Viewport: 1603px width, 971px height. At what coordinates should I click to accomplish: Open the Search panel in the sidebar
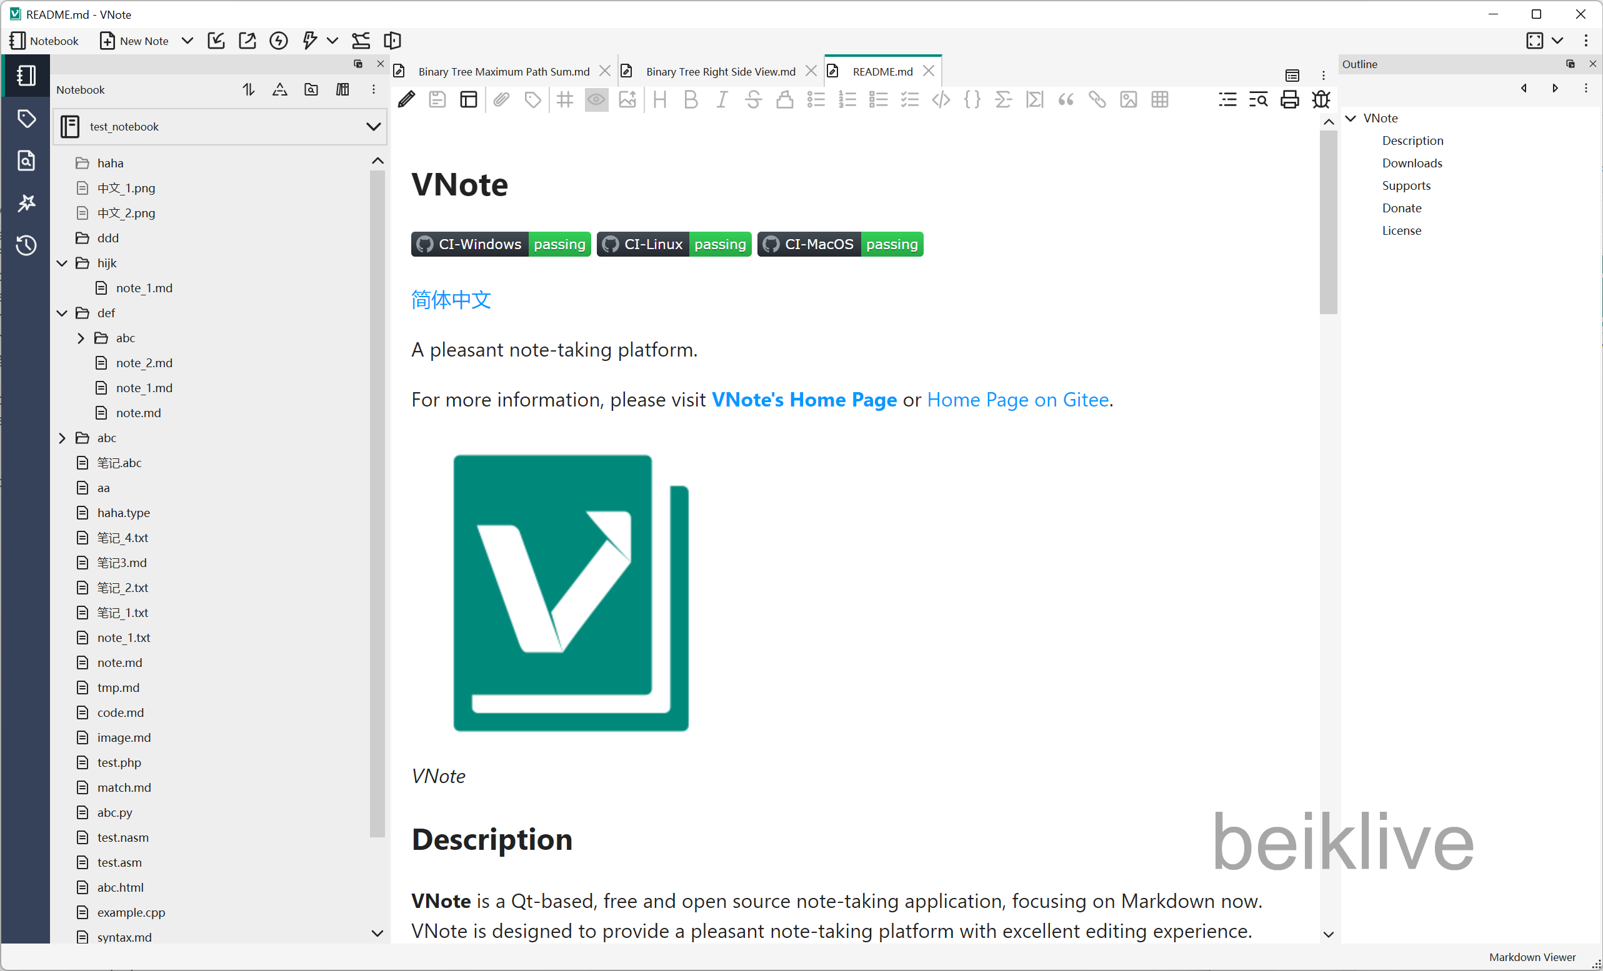pos(26,160)
